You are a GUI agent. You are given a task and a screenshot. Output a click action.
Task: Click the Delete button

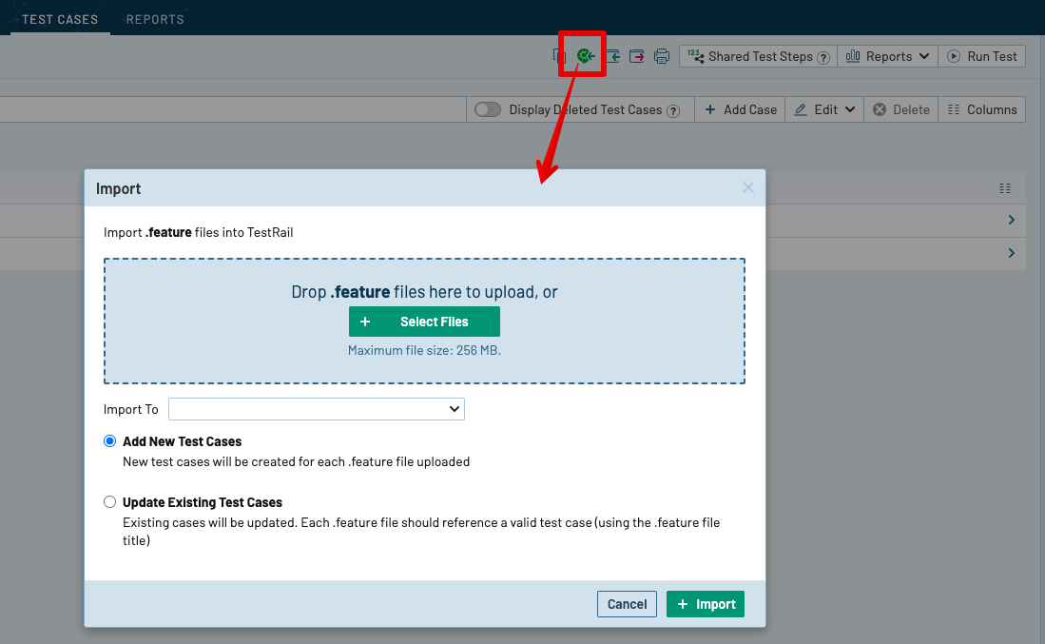coord(901,109)
